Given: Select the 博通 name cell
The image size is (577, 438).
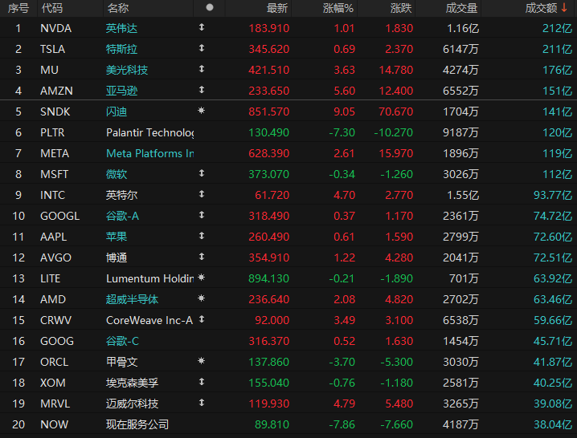Looking at the screenshot, I should (117, 258).
